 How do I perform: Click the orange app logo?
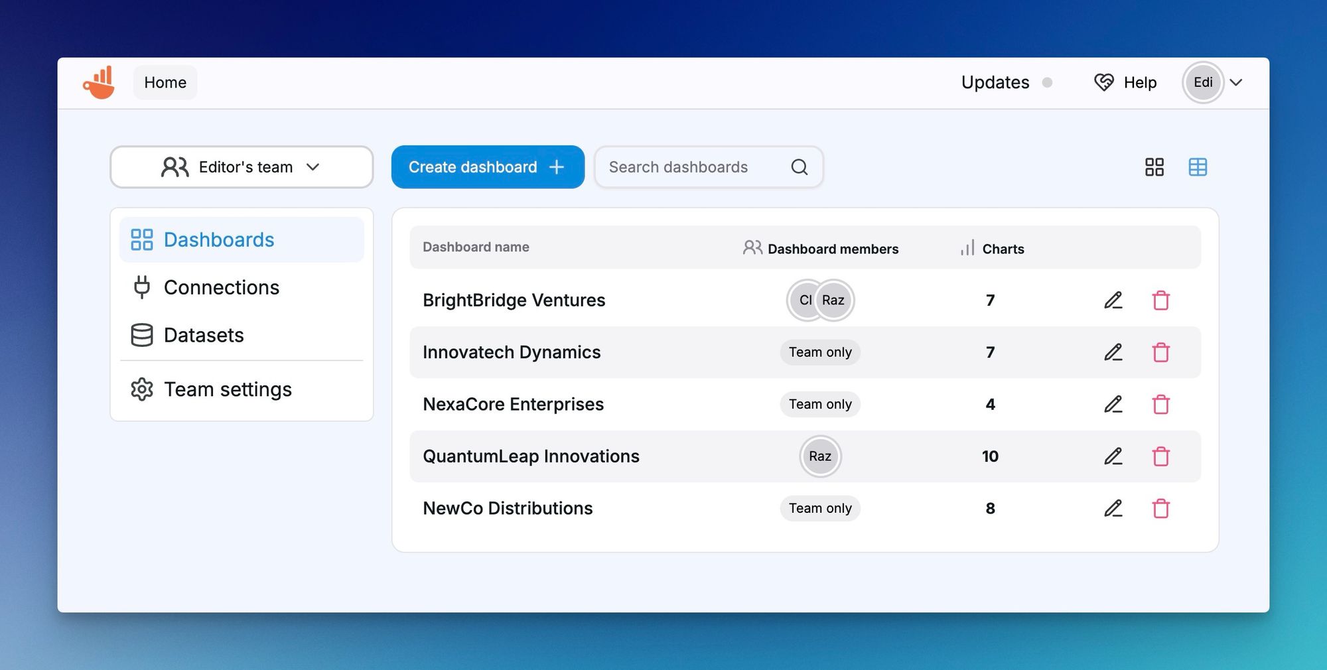98,82
